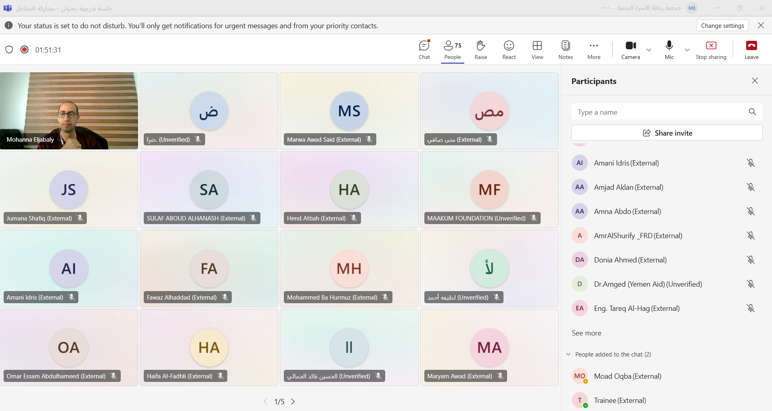Image resolution: width=772 pixels, height=411 pixels.
Task: Open the View layout options
Action: click(537, 50)
